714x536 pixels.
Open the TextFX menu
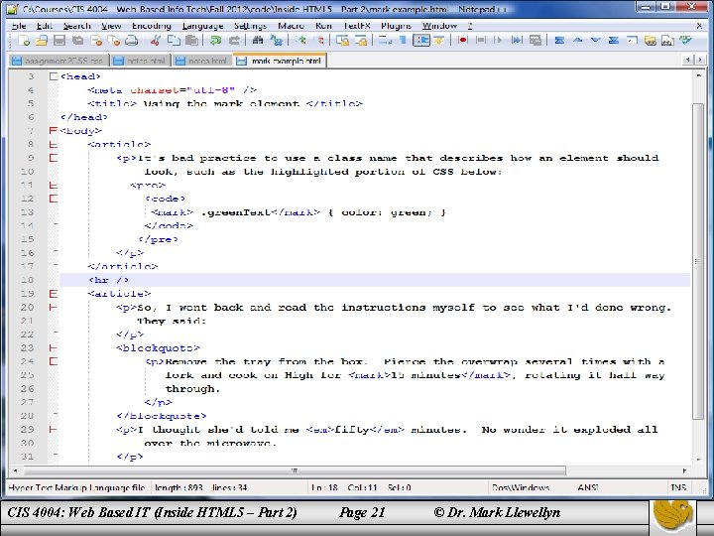pos(357,26)
